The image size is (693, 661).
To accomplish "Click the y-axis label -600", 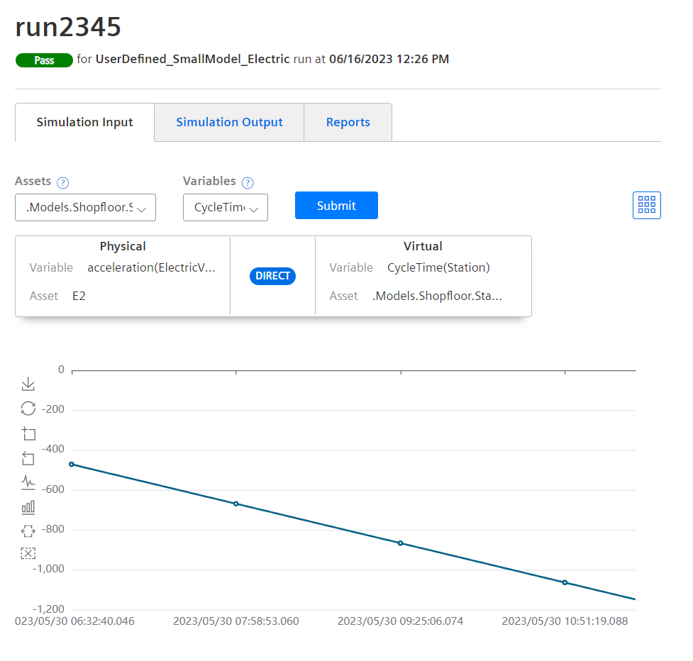I will pos(53,489).
